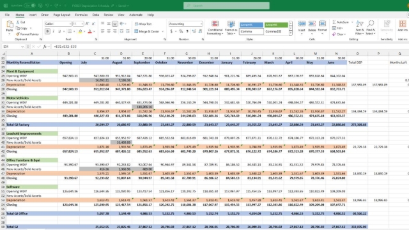Toggle Wrap Text for selected cells
Screen dimensions: 409x230
pyautogui.click(x=143, y=24)
